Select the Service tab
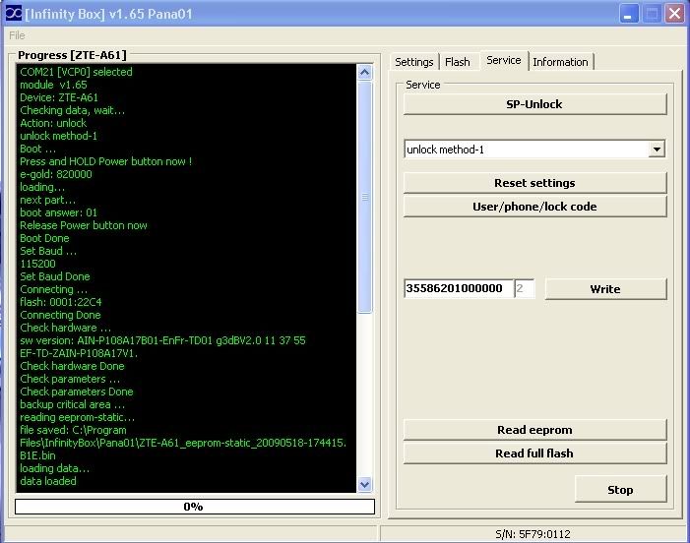 (x=503, y=60)
